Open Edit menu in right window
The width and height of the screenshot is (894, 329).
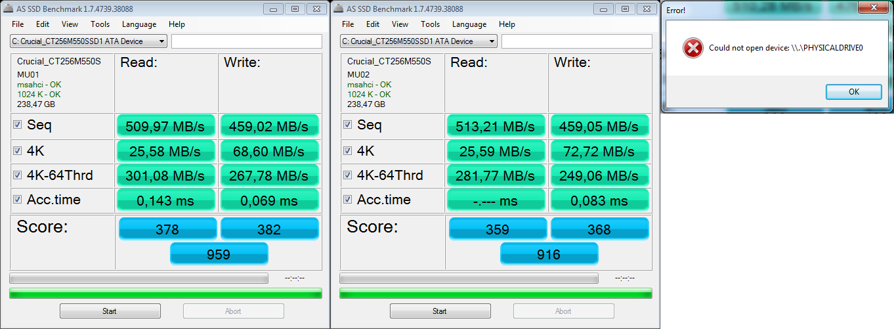coord(373,24)
